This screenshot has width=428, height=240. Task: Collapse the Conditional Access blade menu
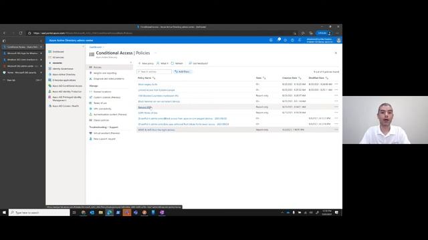click(x=131, y=63)
